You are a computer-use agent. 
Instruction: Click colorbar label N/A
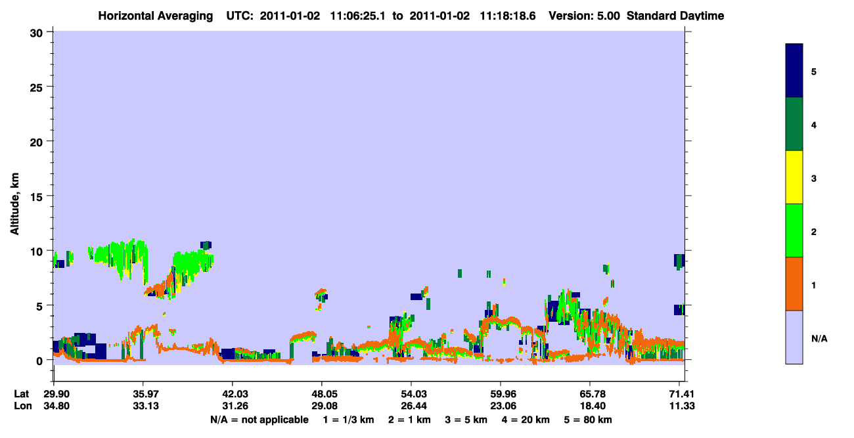click(x=819, y=338)
